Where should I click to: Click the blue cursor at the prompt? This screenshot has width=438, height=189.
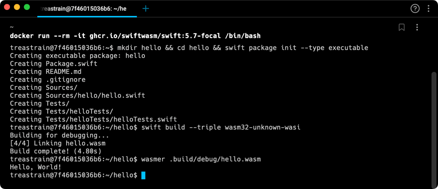143,175
